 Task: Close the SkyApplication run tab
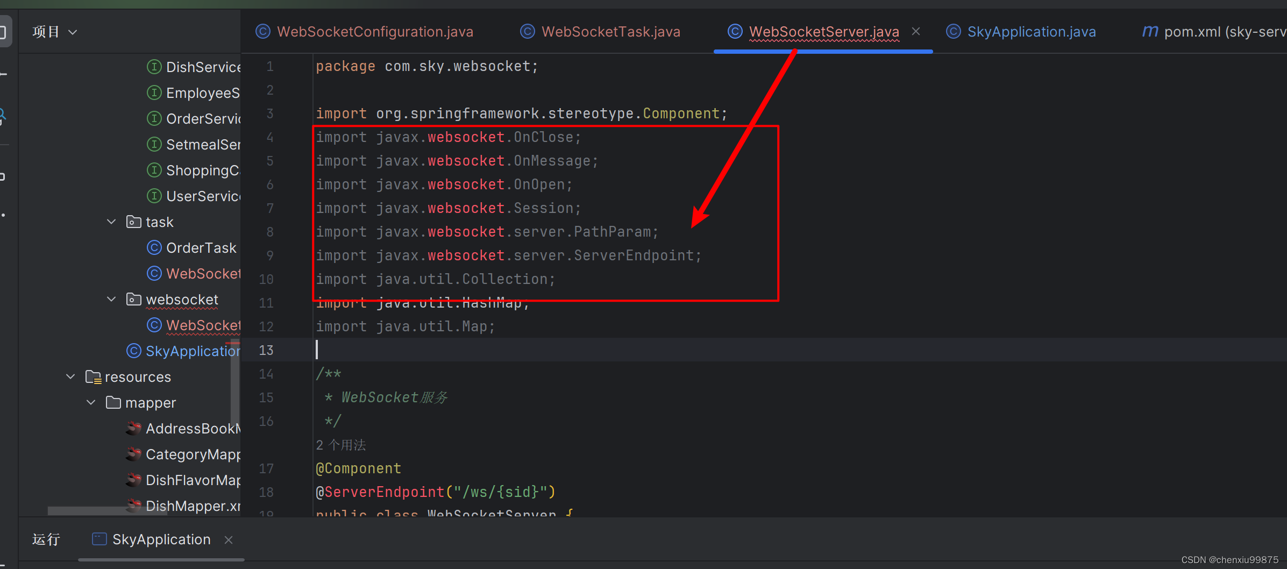pos(228,539)
